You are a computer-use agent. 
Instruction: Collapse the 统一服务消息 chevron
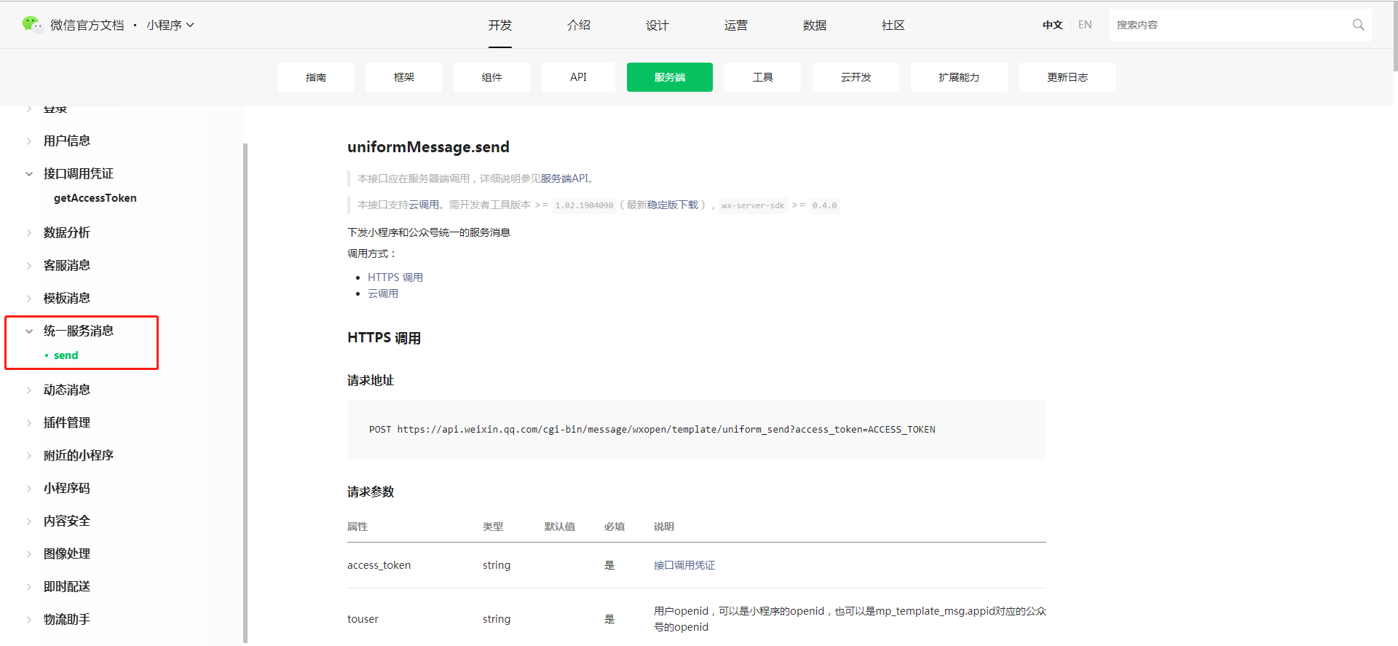click(29, 331)
